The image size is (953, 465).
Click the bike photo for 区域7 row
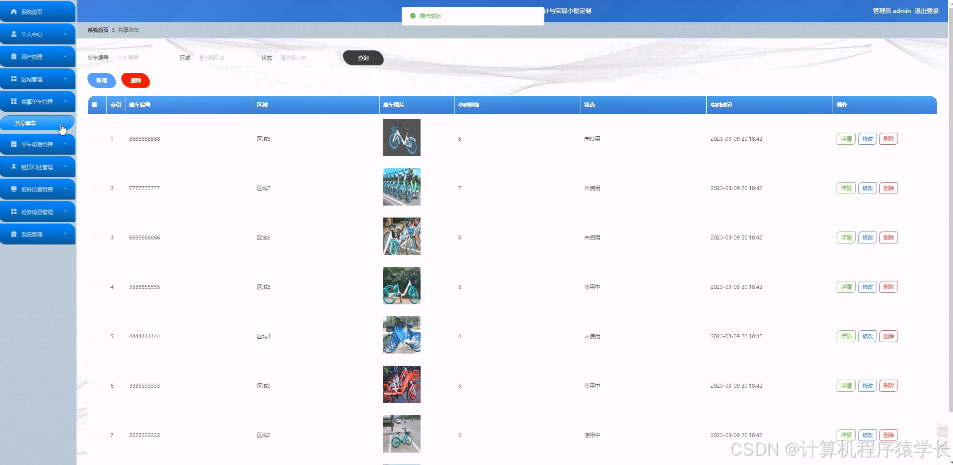click(402, 187)
